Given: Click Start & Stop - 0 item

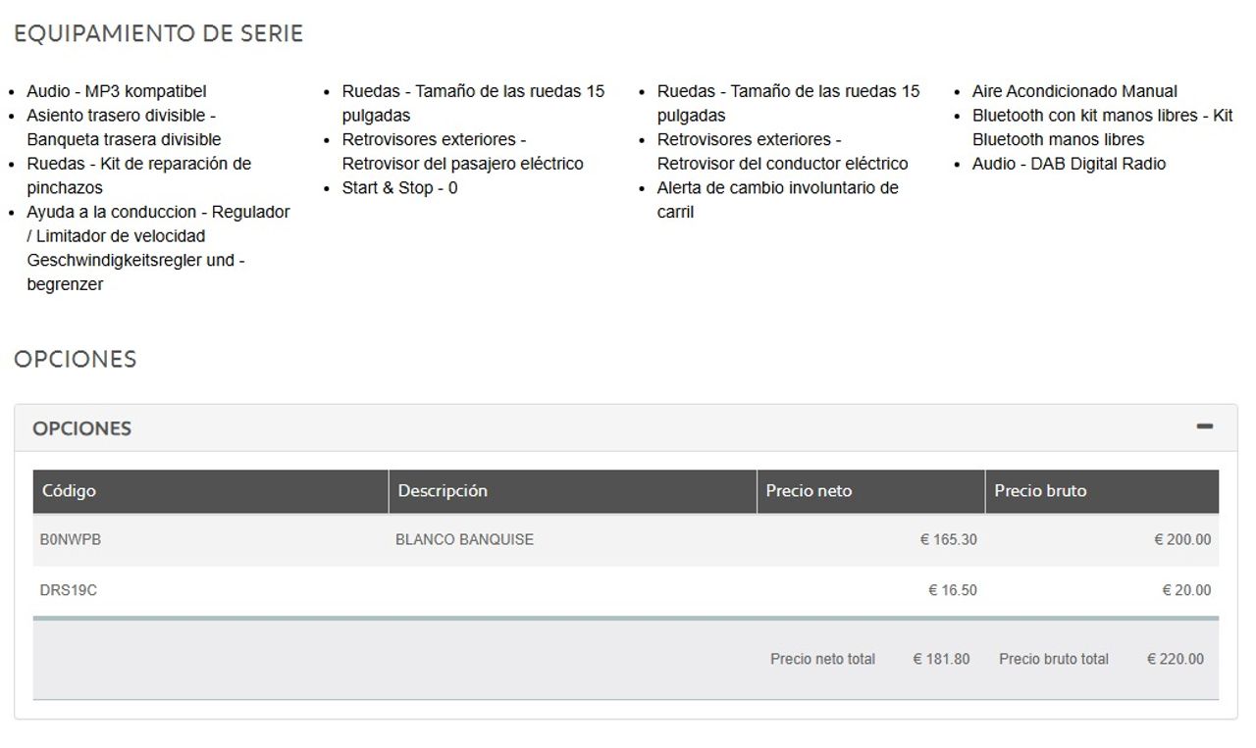Looking at the screenshot, I should point(399,187).
